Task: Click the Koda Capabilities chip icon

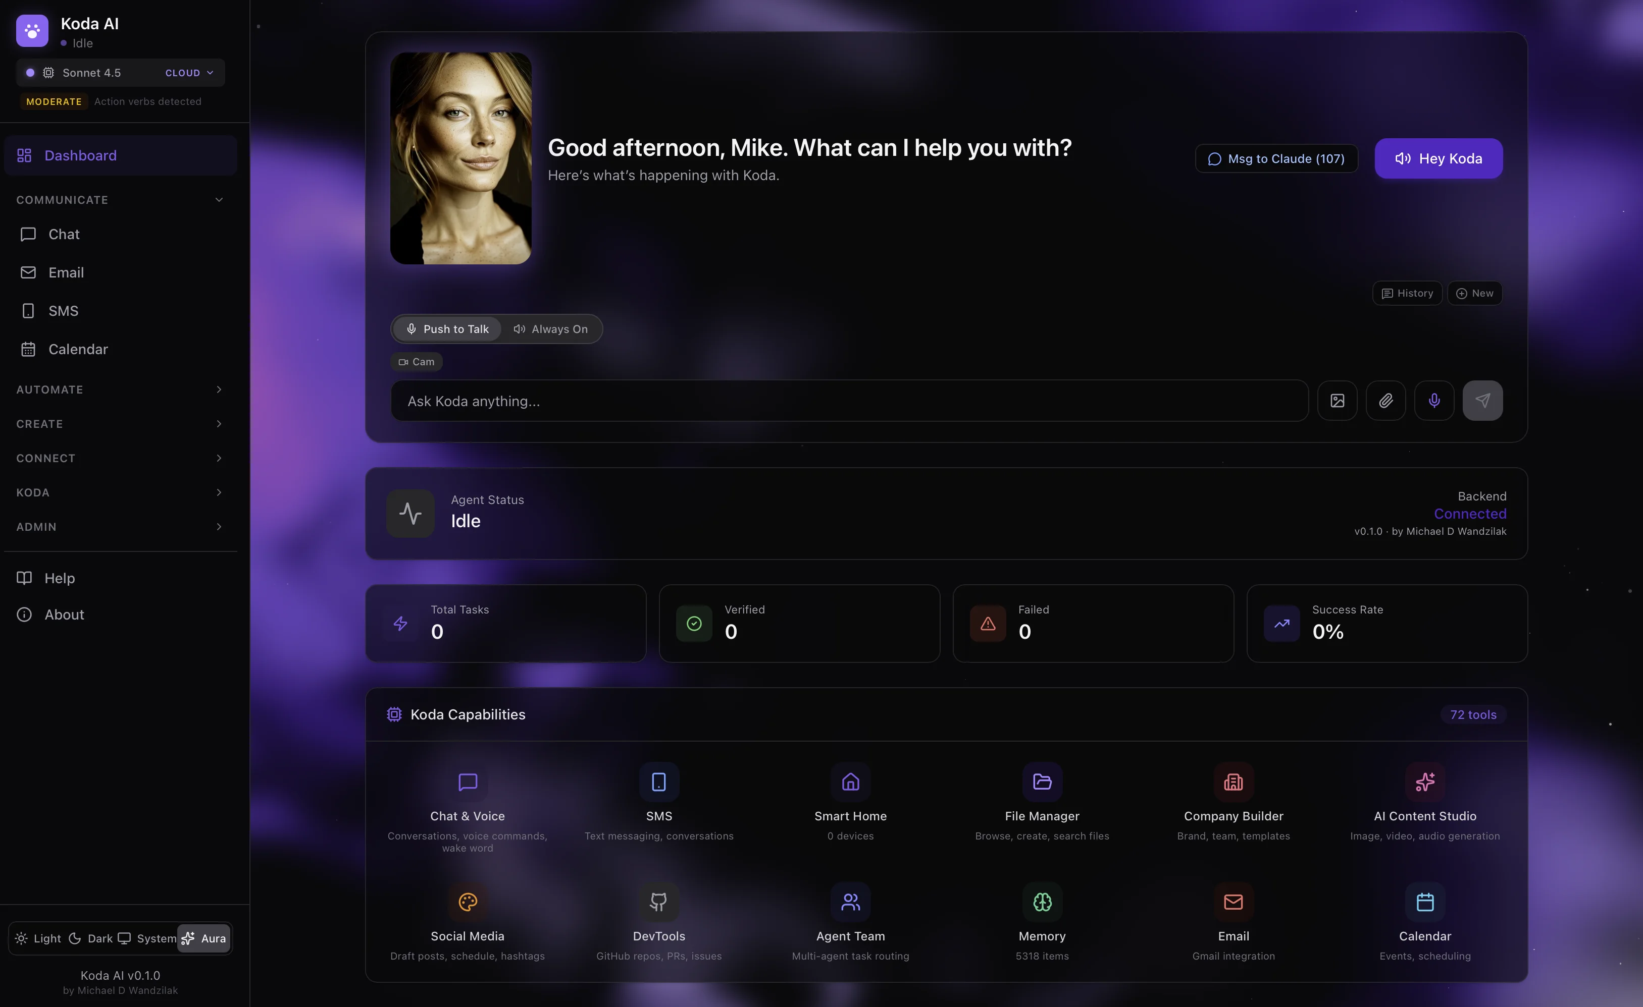Action: 394,714
